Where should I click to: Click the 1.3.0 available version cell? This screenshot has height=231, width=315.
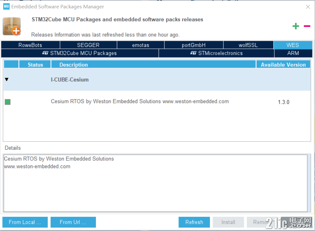[x=284, y=102]
